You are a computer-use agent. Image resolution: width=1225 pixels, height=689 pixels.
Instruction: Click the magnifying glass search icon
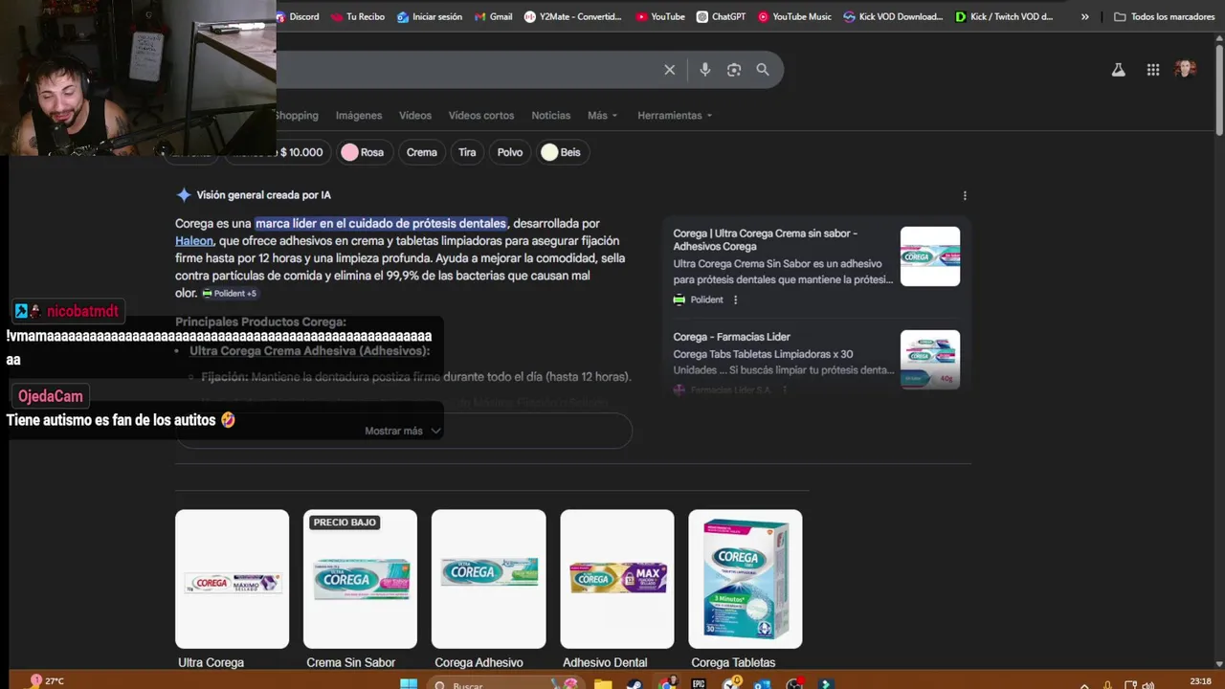[x=763, y=70]
